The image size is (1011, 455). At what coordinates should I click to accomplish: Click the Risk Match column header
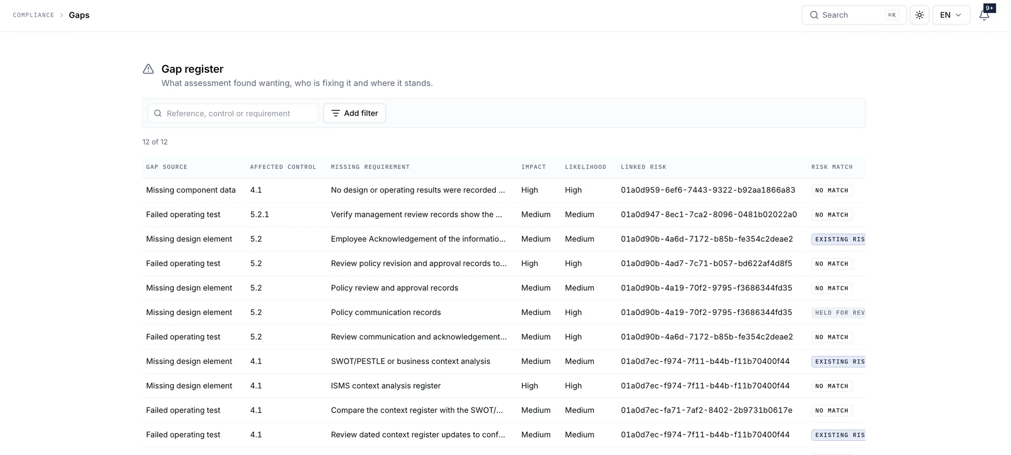[832, 167]
